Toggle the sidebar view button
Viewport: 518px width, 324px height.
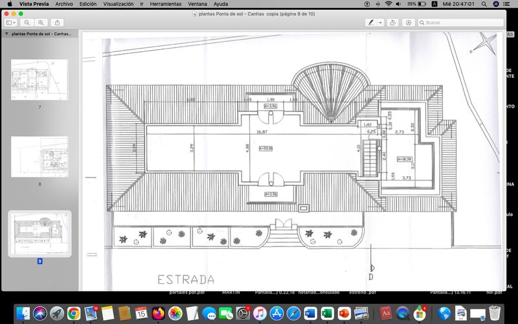(8, 23)
